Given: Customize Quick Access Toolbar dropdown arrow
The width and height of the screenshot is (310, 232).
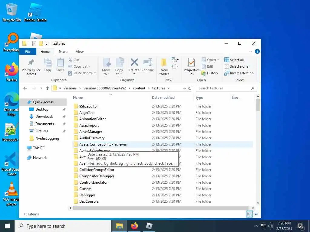Looking at the screenshot, I should [x=46, y=43].
